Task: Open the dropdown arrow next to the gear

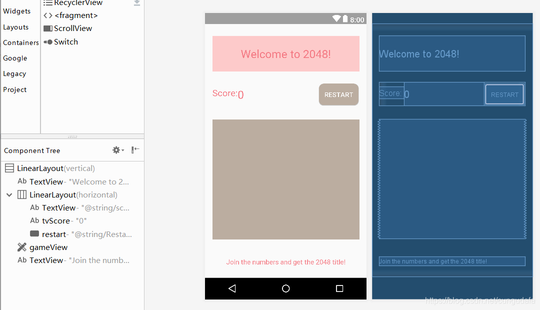Action: pos(122,149)
